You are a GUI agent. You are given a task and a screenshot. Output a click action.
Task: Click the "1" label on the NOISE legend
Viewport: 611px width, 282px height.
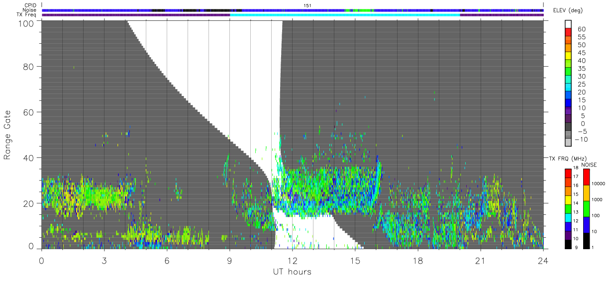[x=594, y=247]
